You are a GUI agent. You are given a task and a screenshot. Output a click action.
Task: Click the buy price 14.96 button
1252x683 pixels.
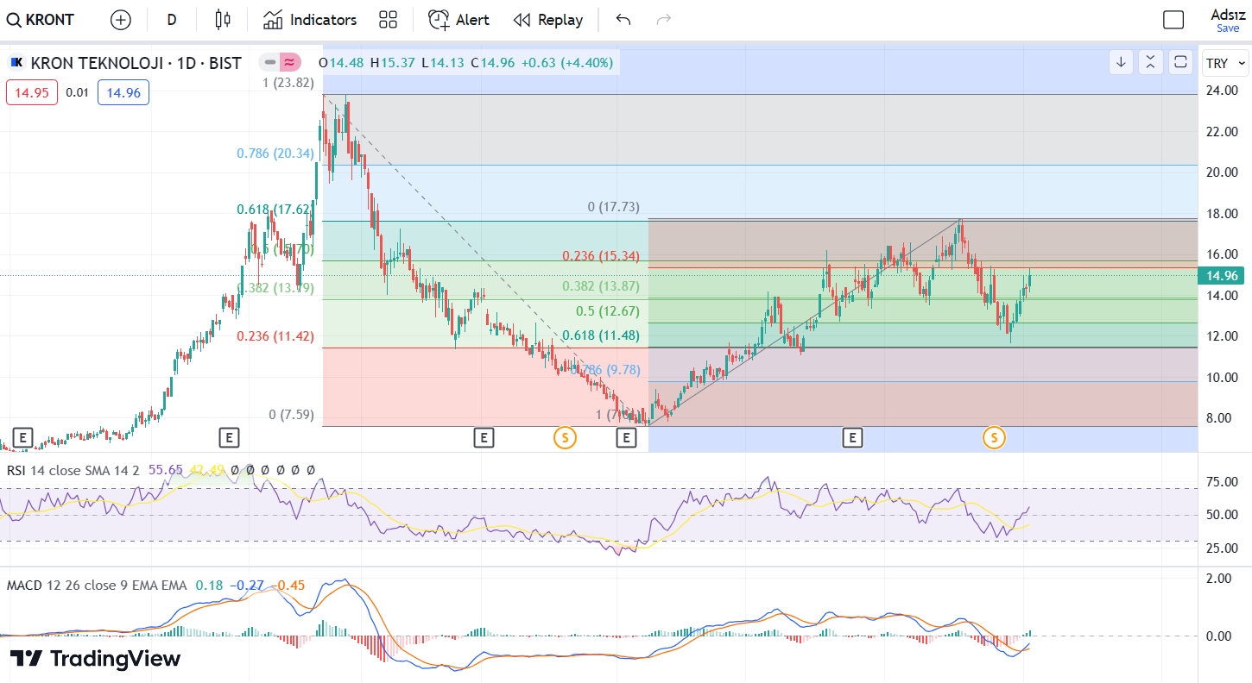(123, 92)
